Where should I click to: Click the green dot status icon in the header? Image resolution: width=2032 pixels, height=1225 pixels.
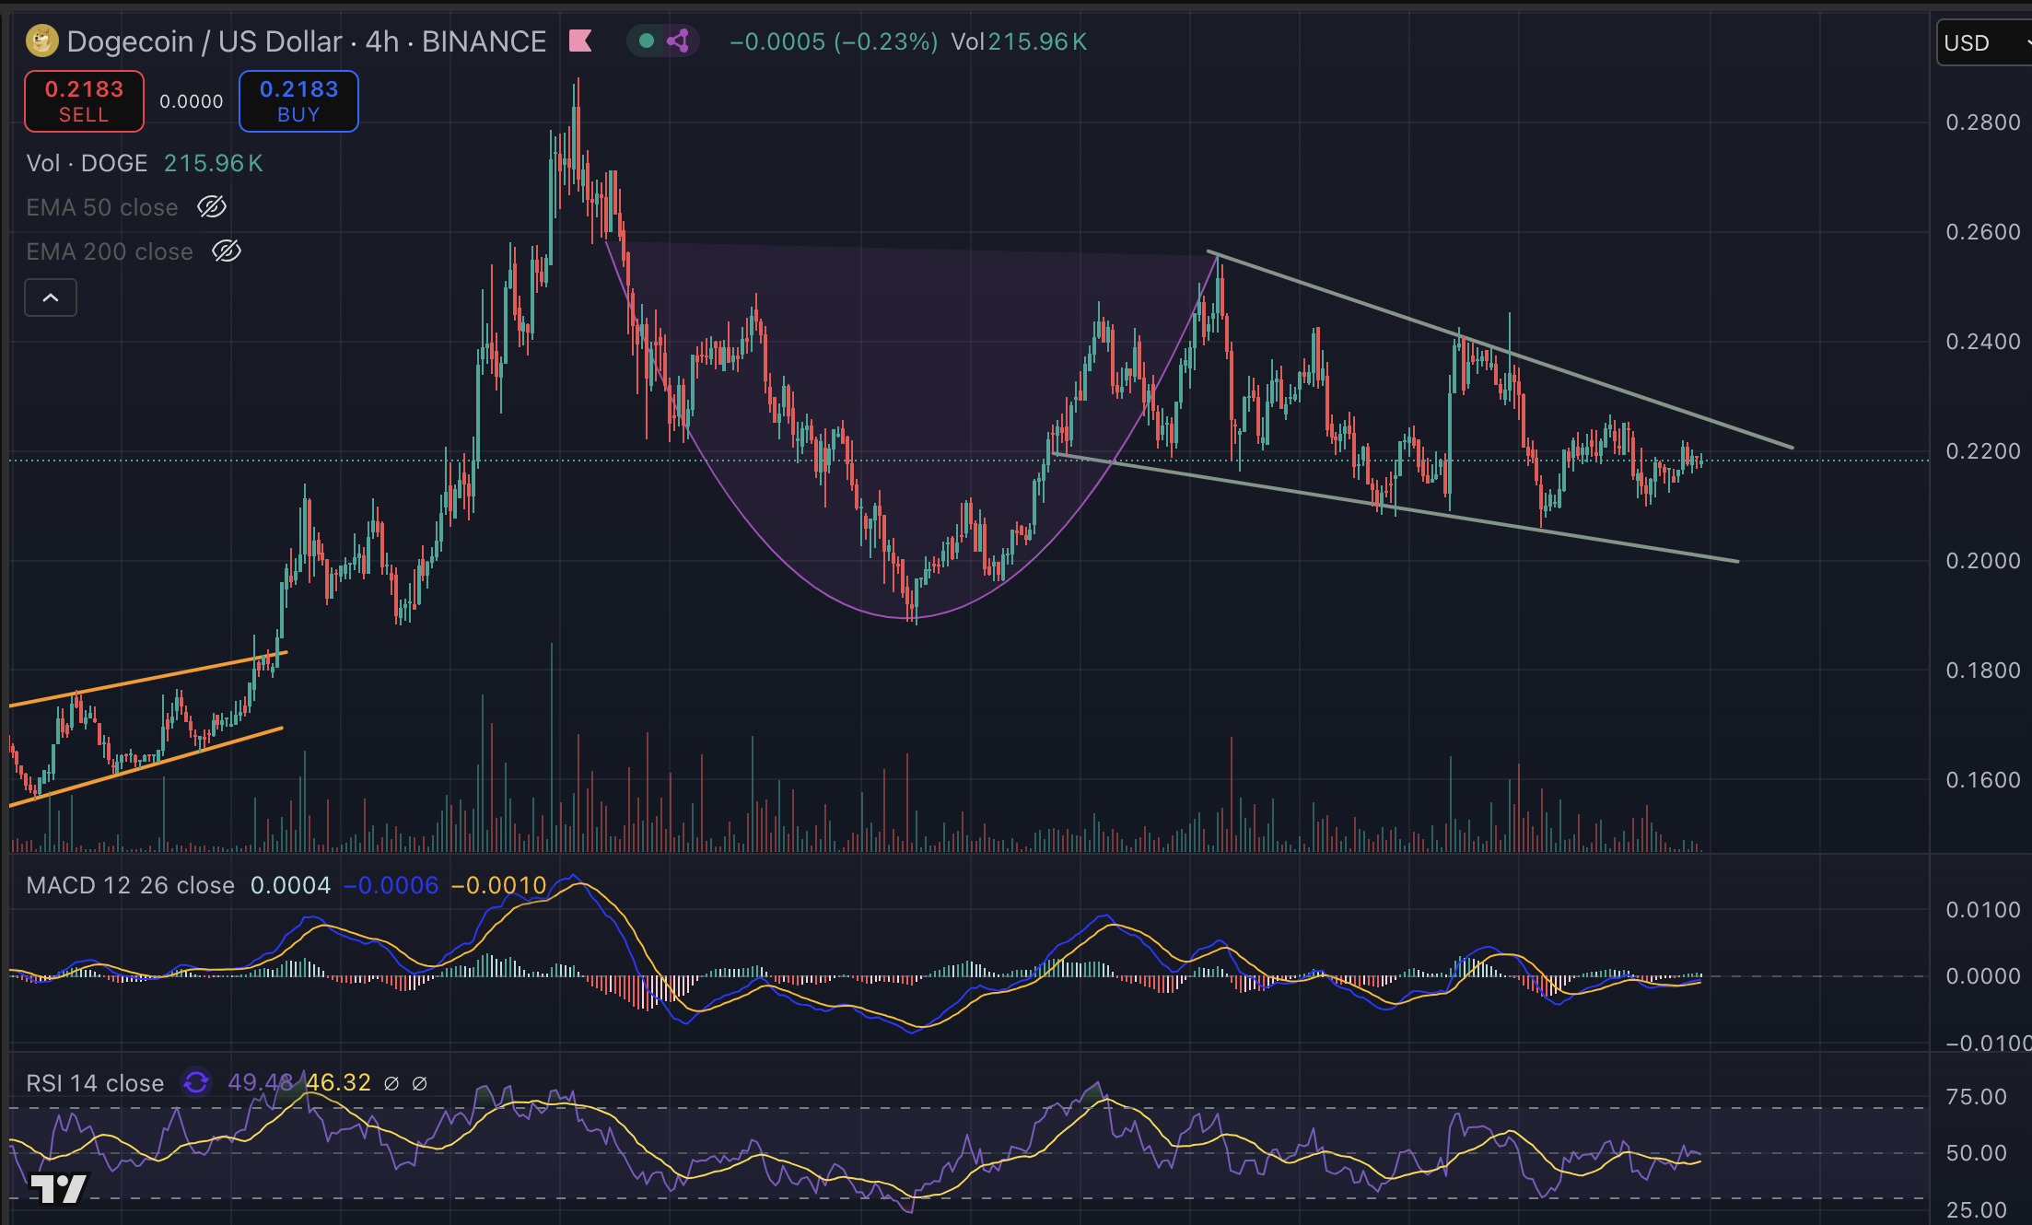pyautogui.click(x=647, y=41)
